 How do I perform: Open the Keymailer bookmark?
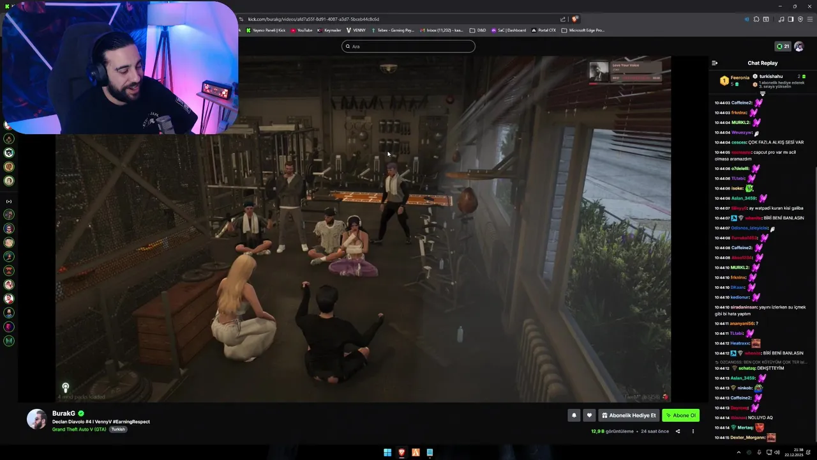(329, 30)
